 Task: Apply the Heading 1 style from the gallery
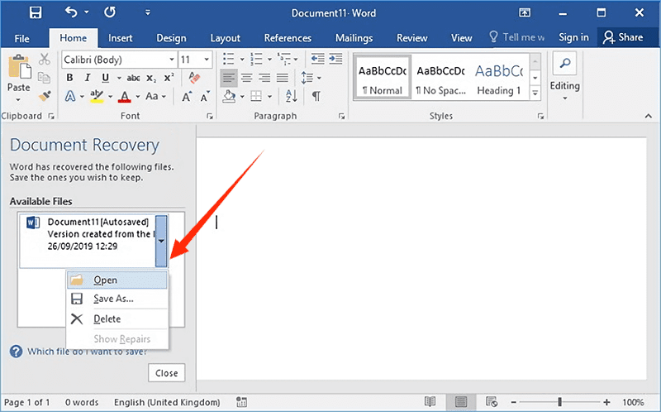[x=498, y=79]
